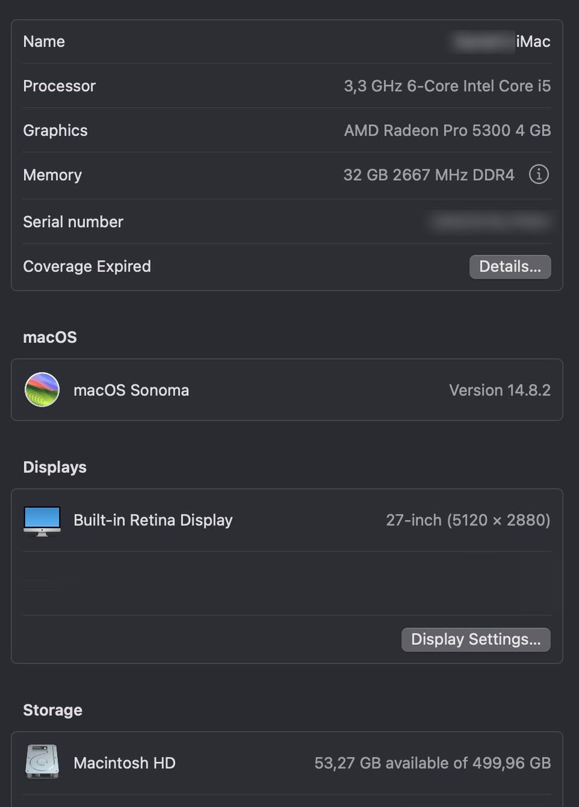The image size is (579, 807).
Task: Click the macOS Sonoma label
Action: coord(131,391)
